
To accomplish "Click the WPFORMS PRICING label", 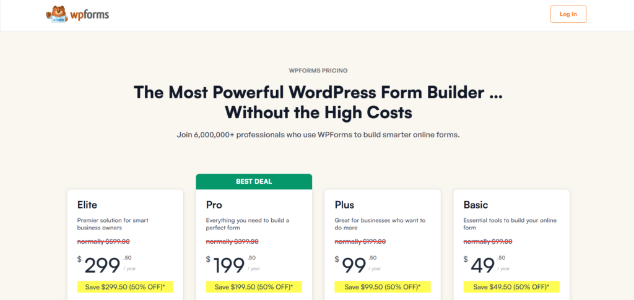I will pyautogui.click(x=318, y=71).
